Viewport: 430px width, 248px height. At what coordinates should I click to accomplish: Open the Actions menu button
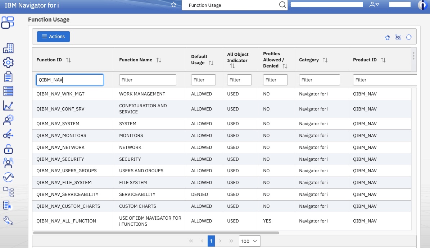pyautogui.click(x=54, y=37)
